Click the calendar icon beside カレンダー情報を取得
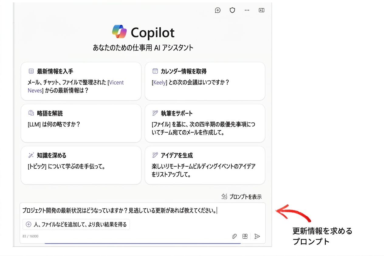384x256 pixels. click(155, 71)
